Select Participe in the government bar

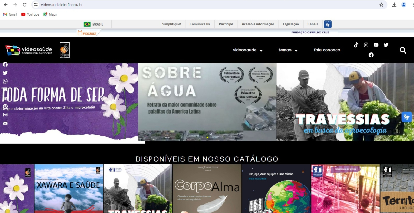pyautogui.click(x=226, y=24)
